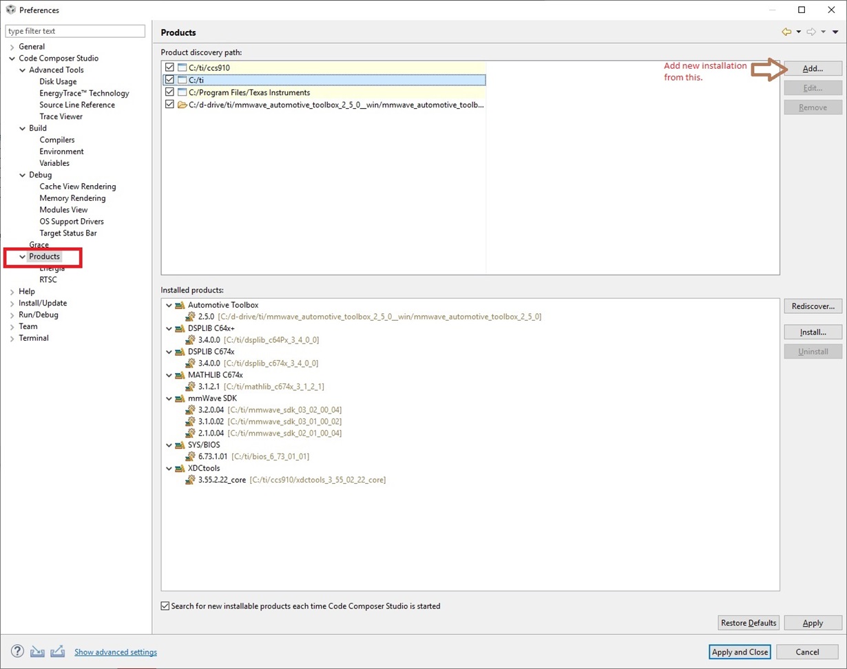Image resolution: width=847 pixels, height=669 pixels.
Task: Open the forward history dropdown arrow
Action: point(823,32)
